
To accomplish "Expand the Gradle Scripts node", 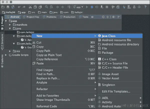I will [x=6, y=55].
